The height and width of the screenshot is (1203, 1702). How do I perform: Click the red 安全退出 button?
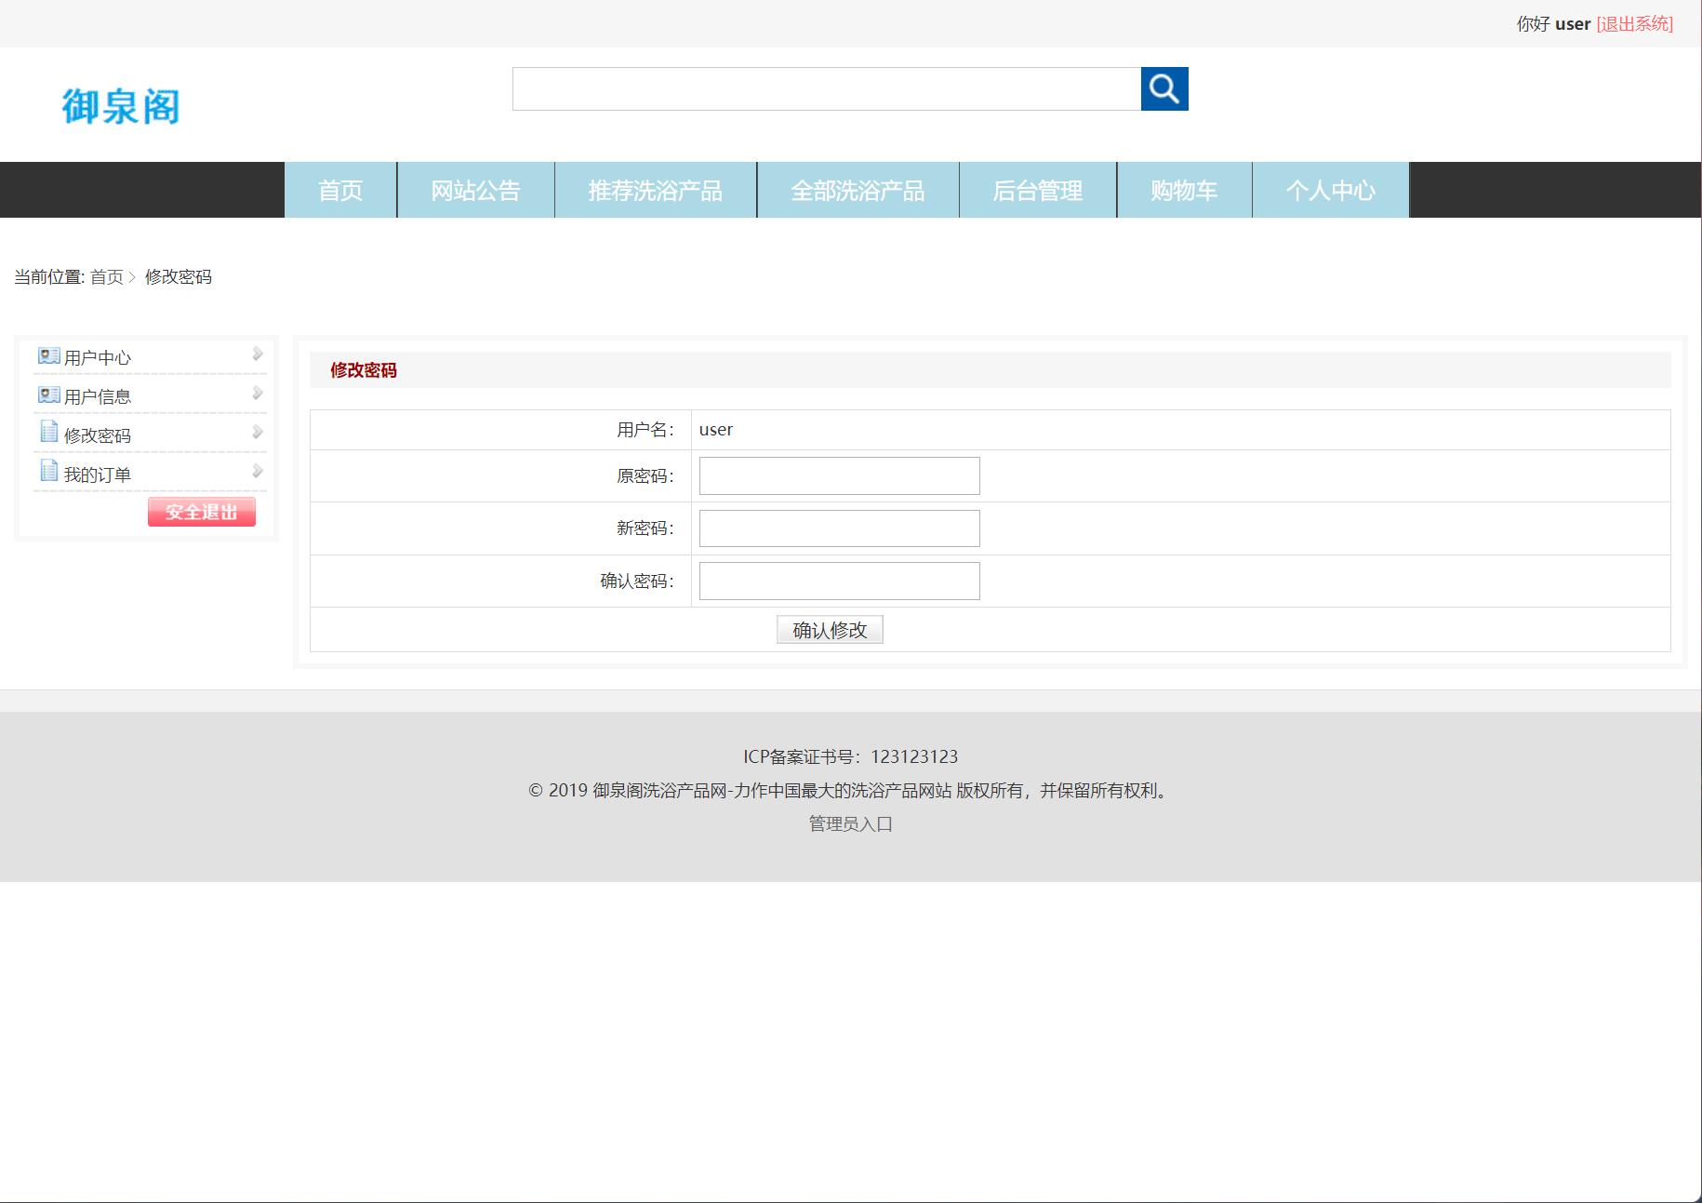tap(201, 511)
